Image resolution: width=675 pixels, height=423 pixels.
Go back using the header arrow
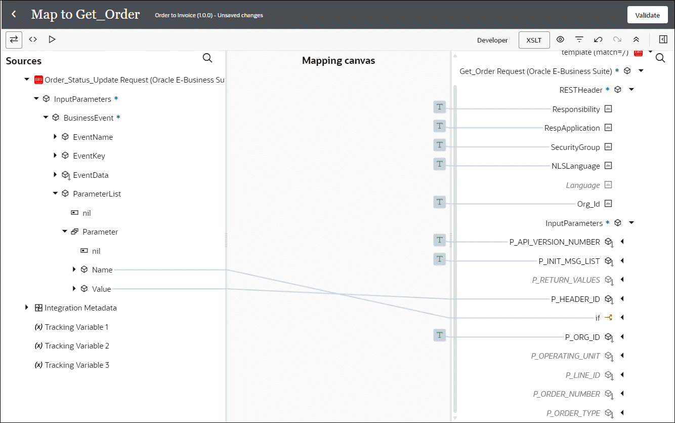pos(14,15)
